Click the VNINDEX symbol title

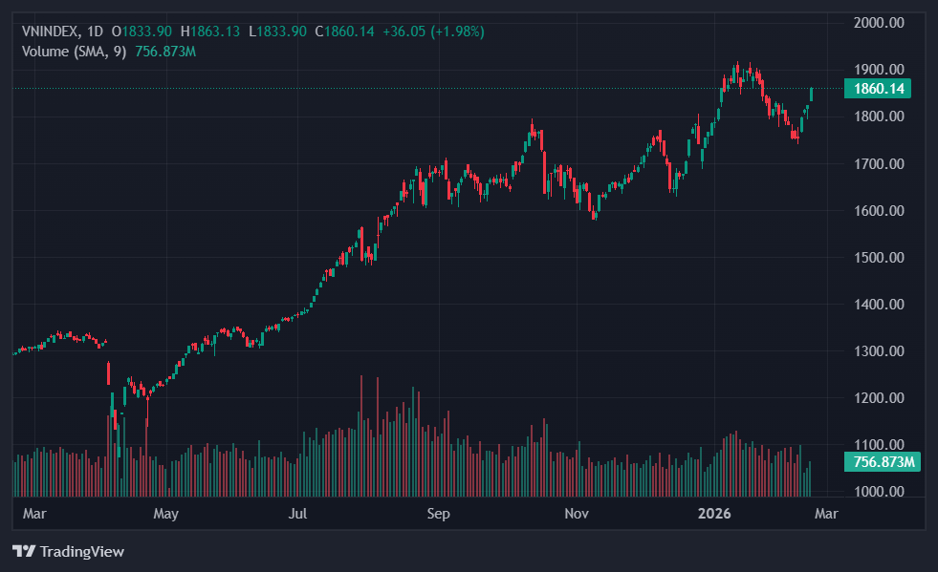(52, 32)
